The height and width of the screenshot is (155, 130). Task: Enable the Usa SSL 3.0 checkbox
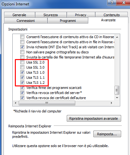click(22, 67)
